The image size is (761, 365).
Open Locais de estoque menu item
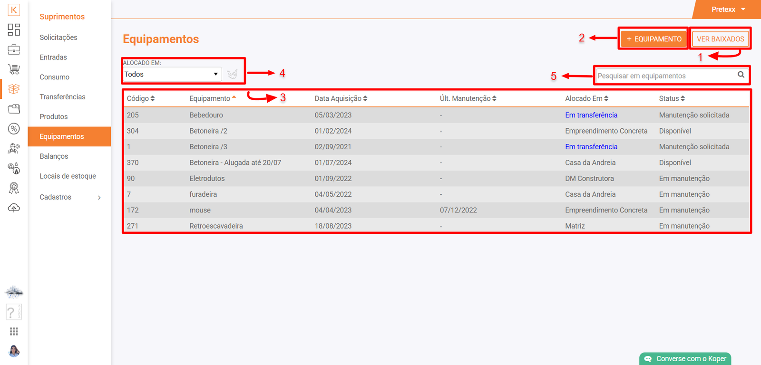68,176
